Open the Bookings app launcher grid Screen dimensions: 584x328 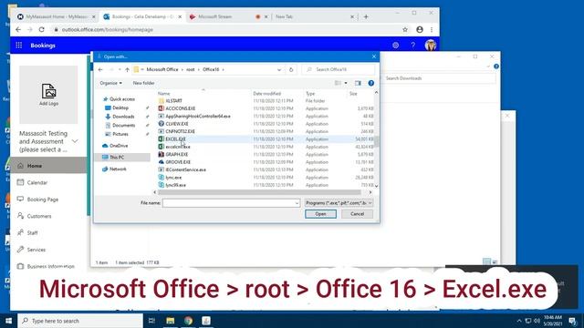coord(19,46)
